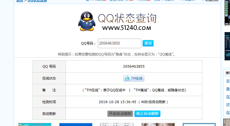
Task: Click the TM在线 status badge
Action: pos(134,78)
